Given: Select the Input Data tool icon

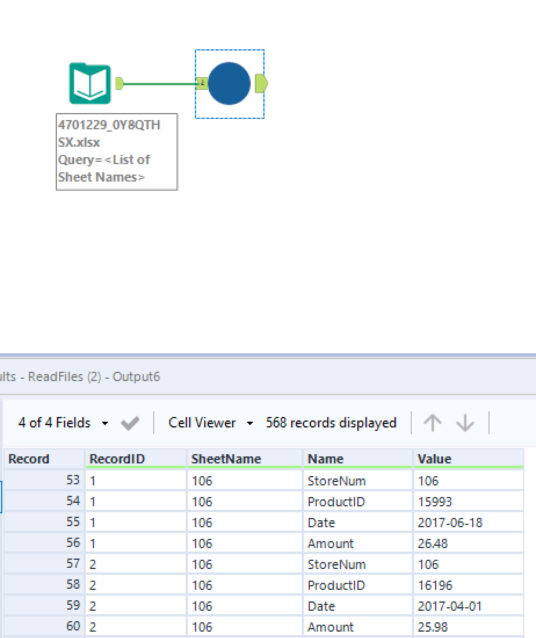Looking at the screenshot, I should (89, 84).
